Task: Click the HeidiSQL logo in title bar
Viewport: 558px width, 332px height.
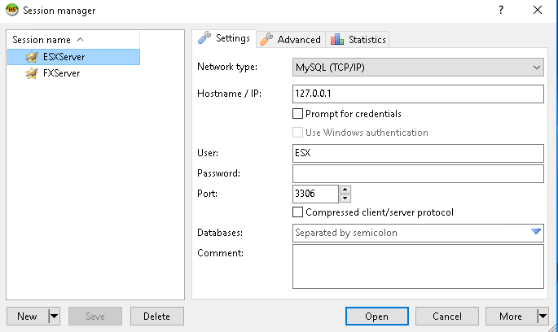Action: 12,11
